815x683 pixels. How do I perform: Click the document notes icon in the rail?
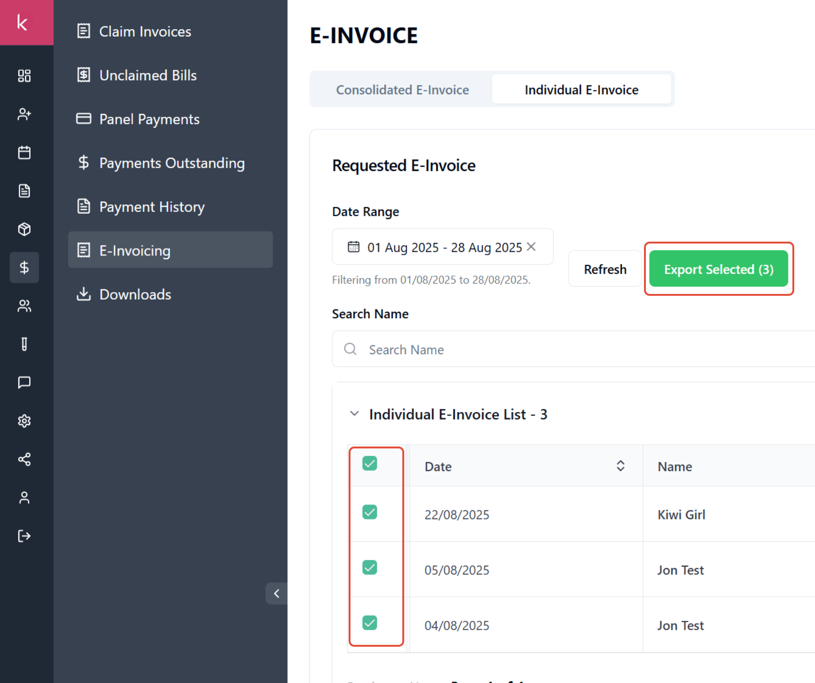coord(24,191)
